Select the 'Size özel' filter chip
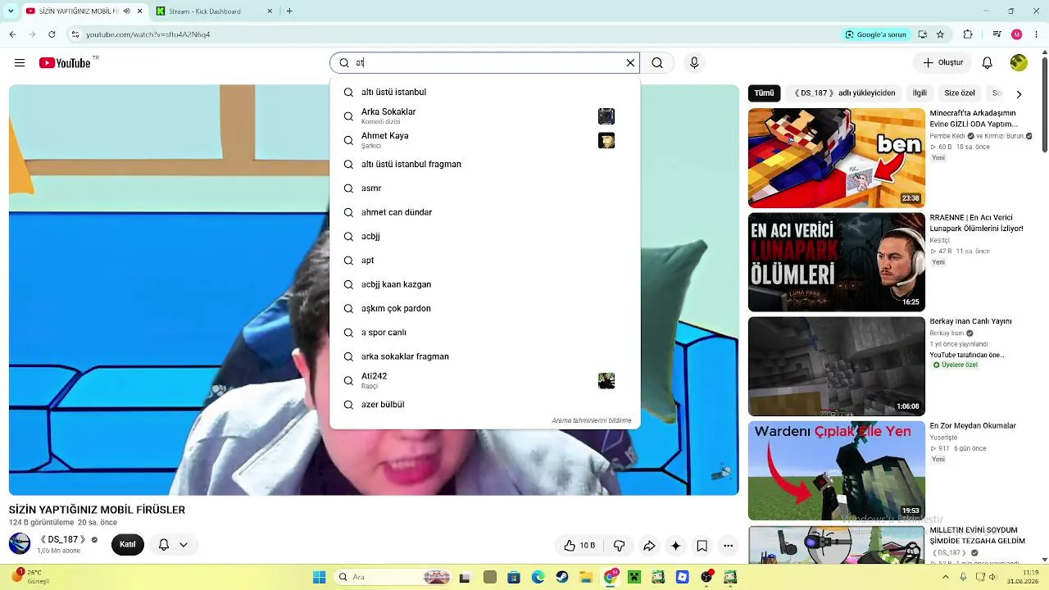Viewport: 1049px width, 590px height. pyautogui.click(x=960, y=93)
